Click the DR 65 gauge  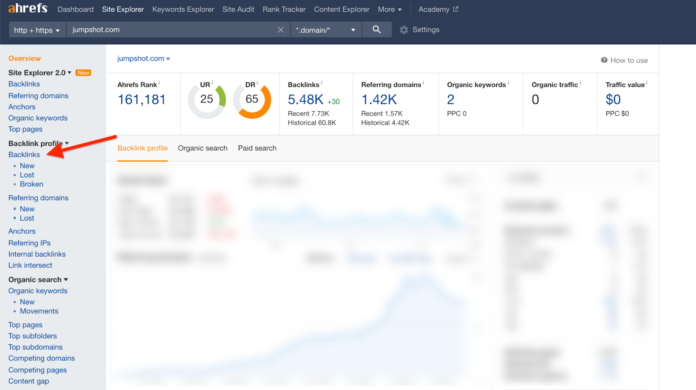pos(252,99)
